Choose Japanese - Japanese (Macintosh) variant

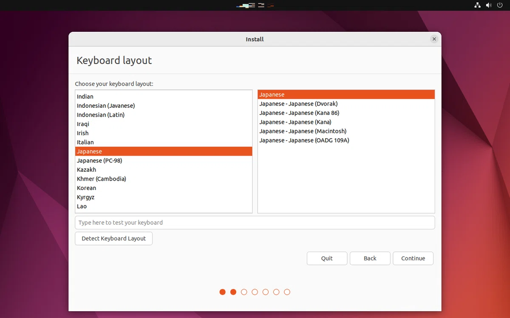346,131
